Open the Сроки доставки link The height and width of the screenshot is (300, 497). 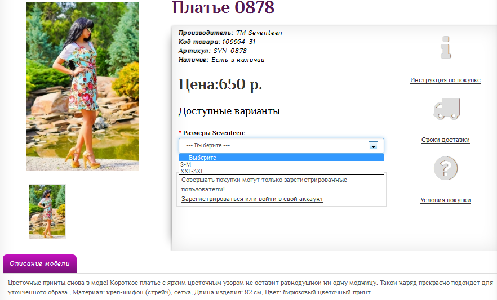445,140
